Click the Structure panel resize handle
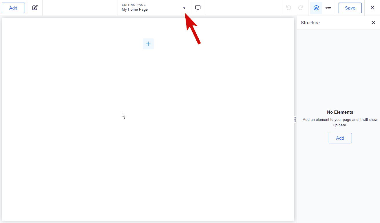The width and height of the screenshot is (380, 223). 295,119
